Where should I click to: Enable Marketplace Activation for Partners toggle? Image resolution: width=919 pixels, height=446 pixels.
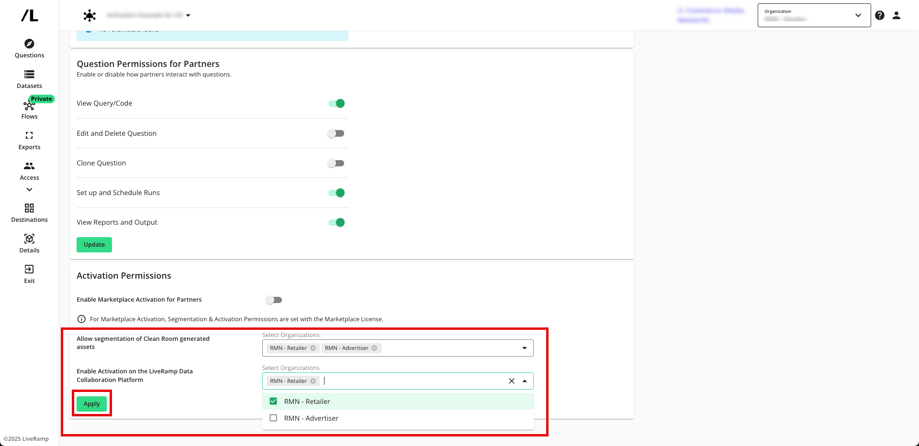tap(274, 300)
